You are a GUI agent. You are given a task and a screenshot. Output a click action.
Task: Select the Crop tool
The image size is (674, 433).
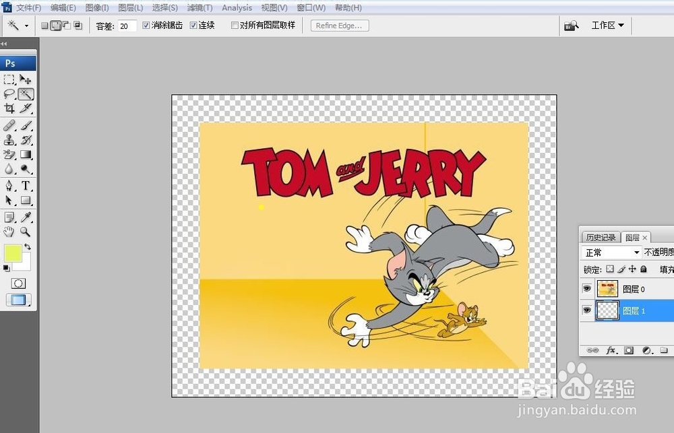[x=9, y=108]
